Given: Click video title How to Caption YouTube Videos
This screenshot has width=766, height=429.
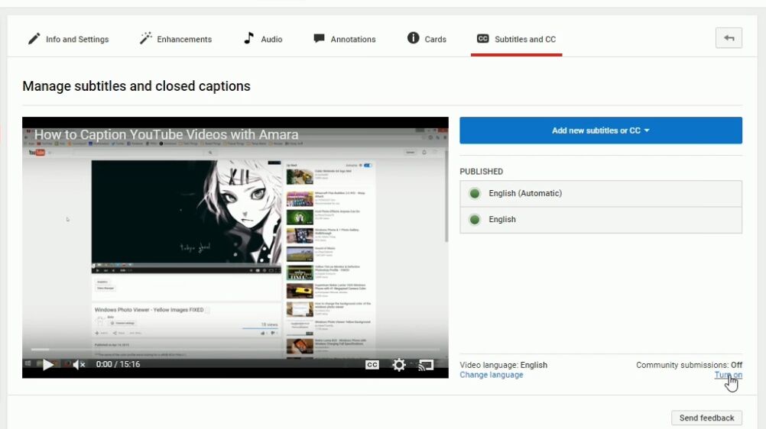Looking at the screenshot, I should pos(166,134).
